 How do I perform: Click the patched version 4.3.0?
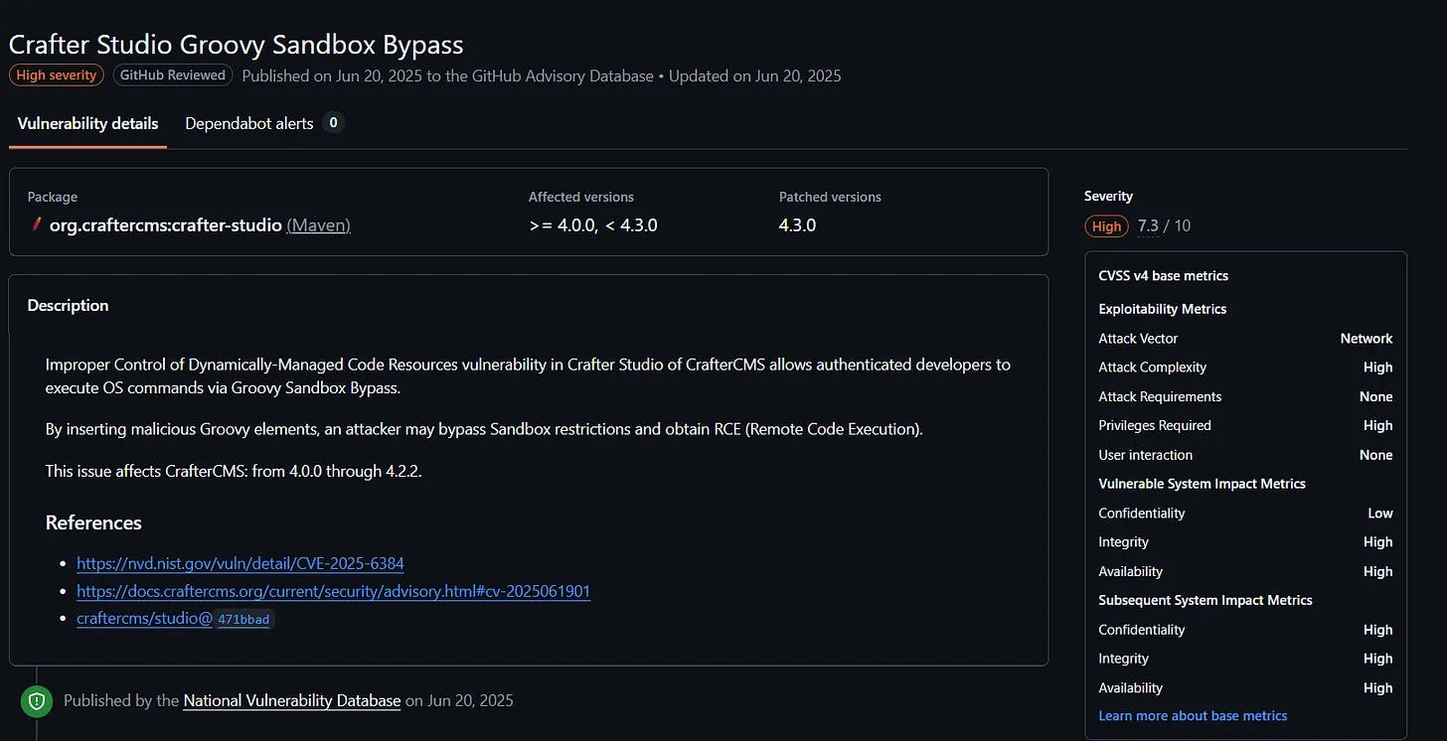[797, 225]
